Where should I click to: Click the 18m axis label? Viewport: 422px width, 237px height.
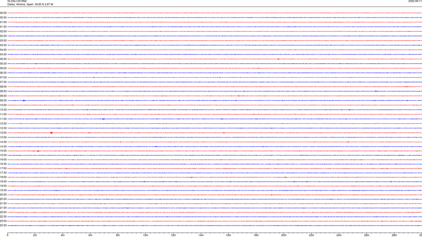tap(256, 235)
